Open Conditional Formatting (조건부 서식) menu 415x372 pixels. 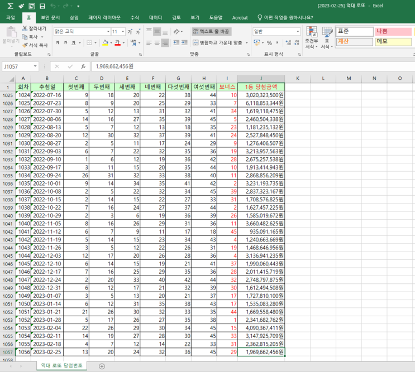[x=312, y=37]
